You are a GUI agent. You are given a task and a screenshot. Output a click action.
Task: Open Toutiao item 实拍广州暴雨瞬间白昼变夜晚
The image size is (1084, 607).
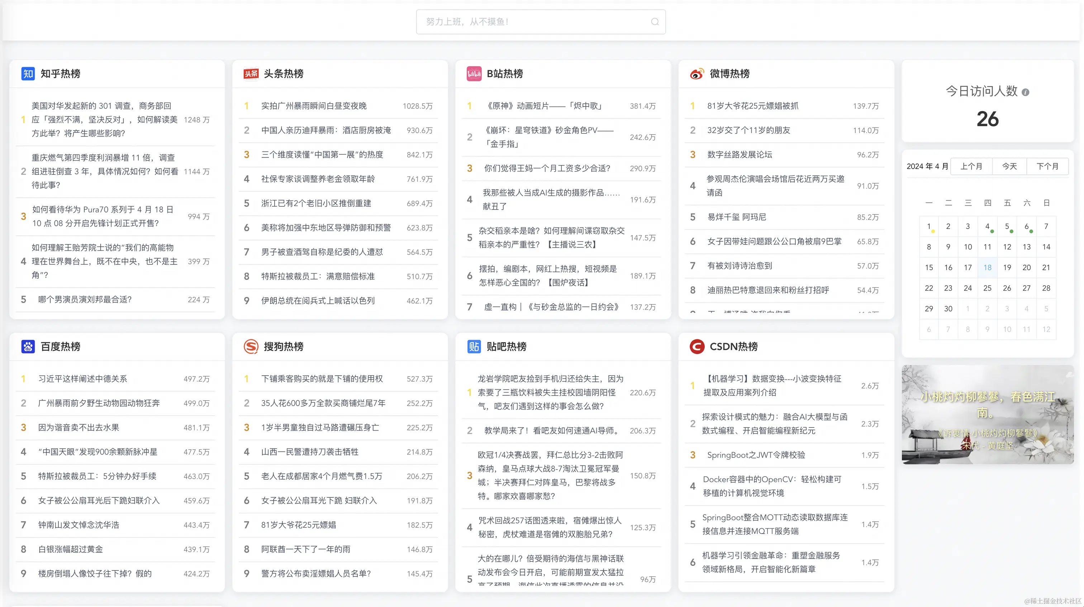pyautogui.click(x=314, y=106)
